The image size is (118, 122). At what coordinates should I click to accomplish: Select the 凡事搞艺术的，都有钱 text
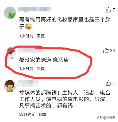click(x=46, y=106)
